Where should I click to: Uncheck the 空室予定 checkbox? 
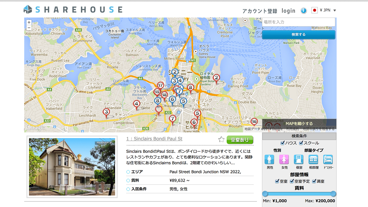[292, 181]
